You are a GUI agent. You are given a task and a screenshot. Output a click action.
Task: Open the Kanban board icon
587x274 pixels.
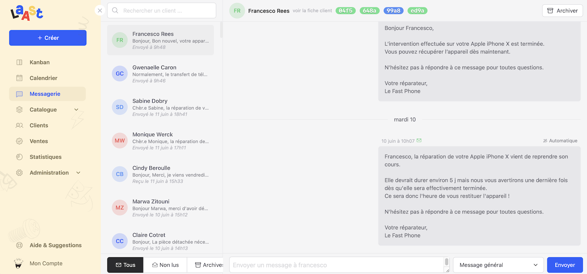click(x=19, y=62)
